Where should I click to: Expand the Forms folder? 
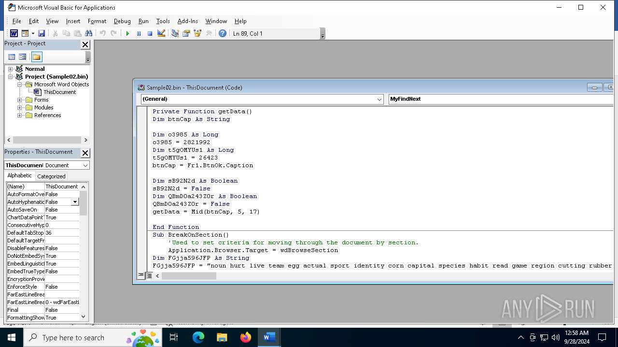click(x=20, y=100)
